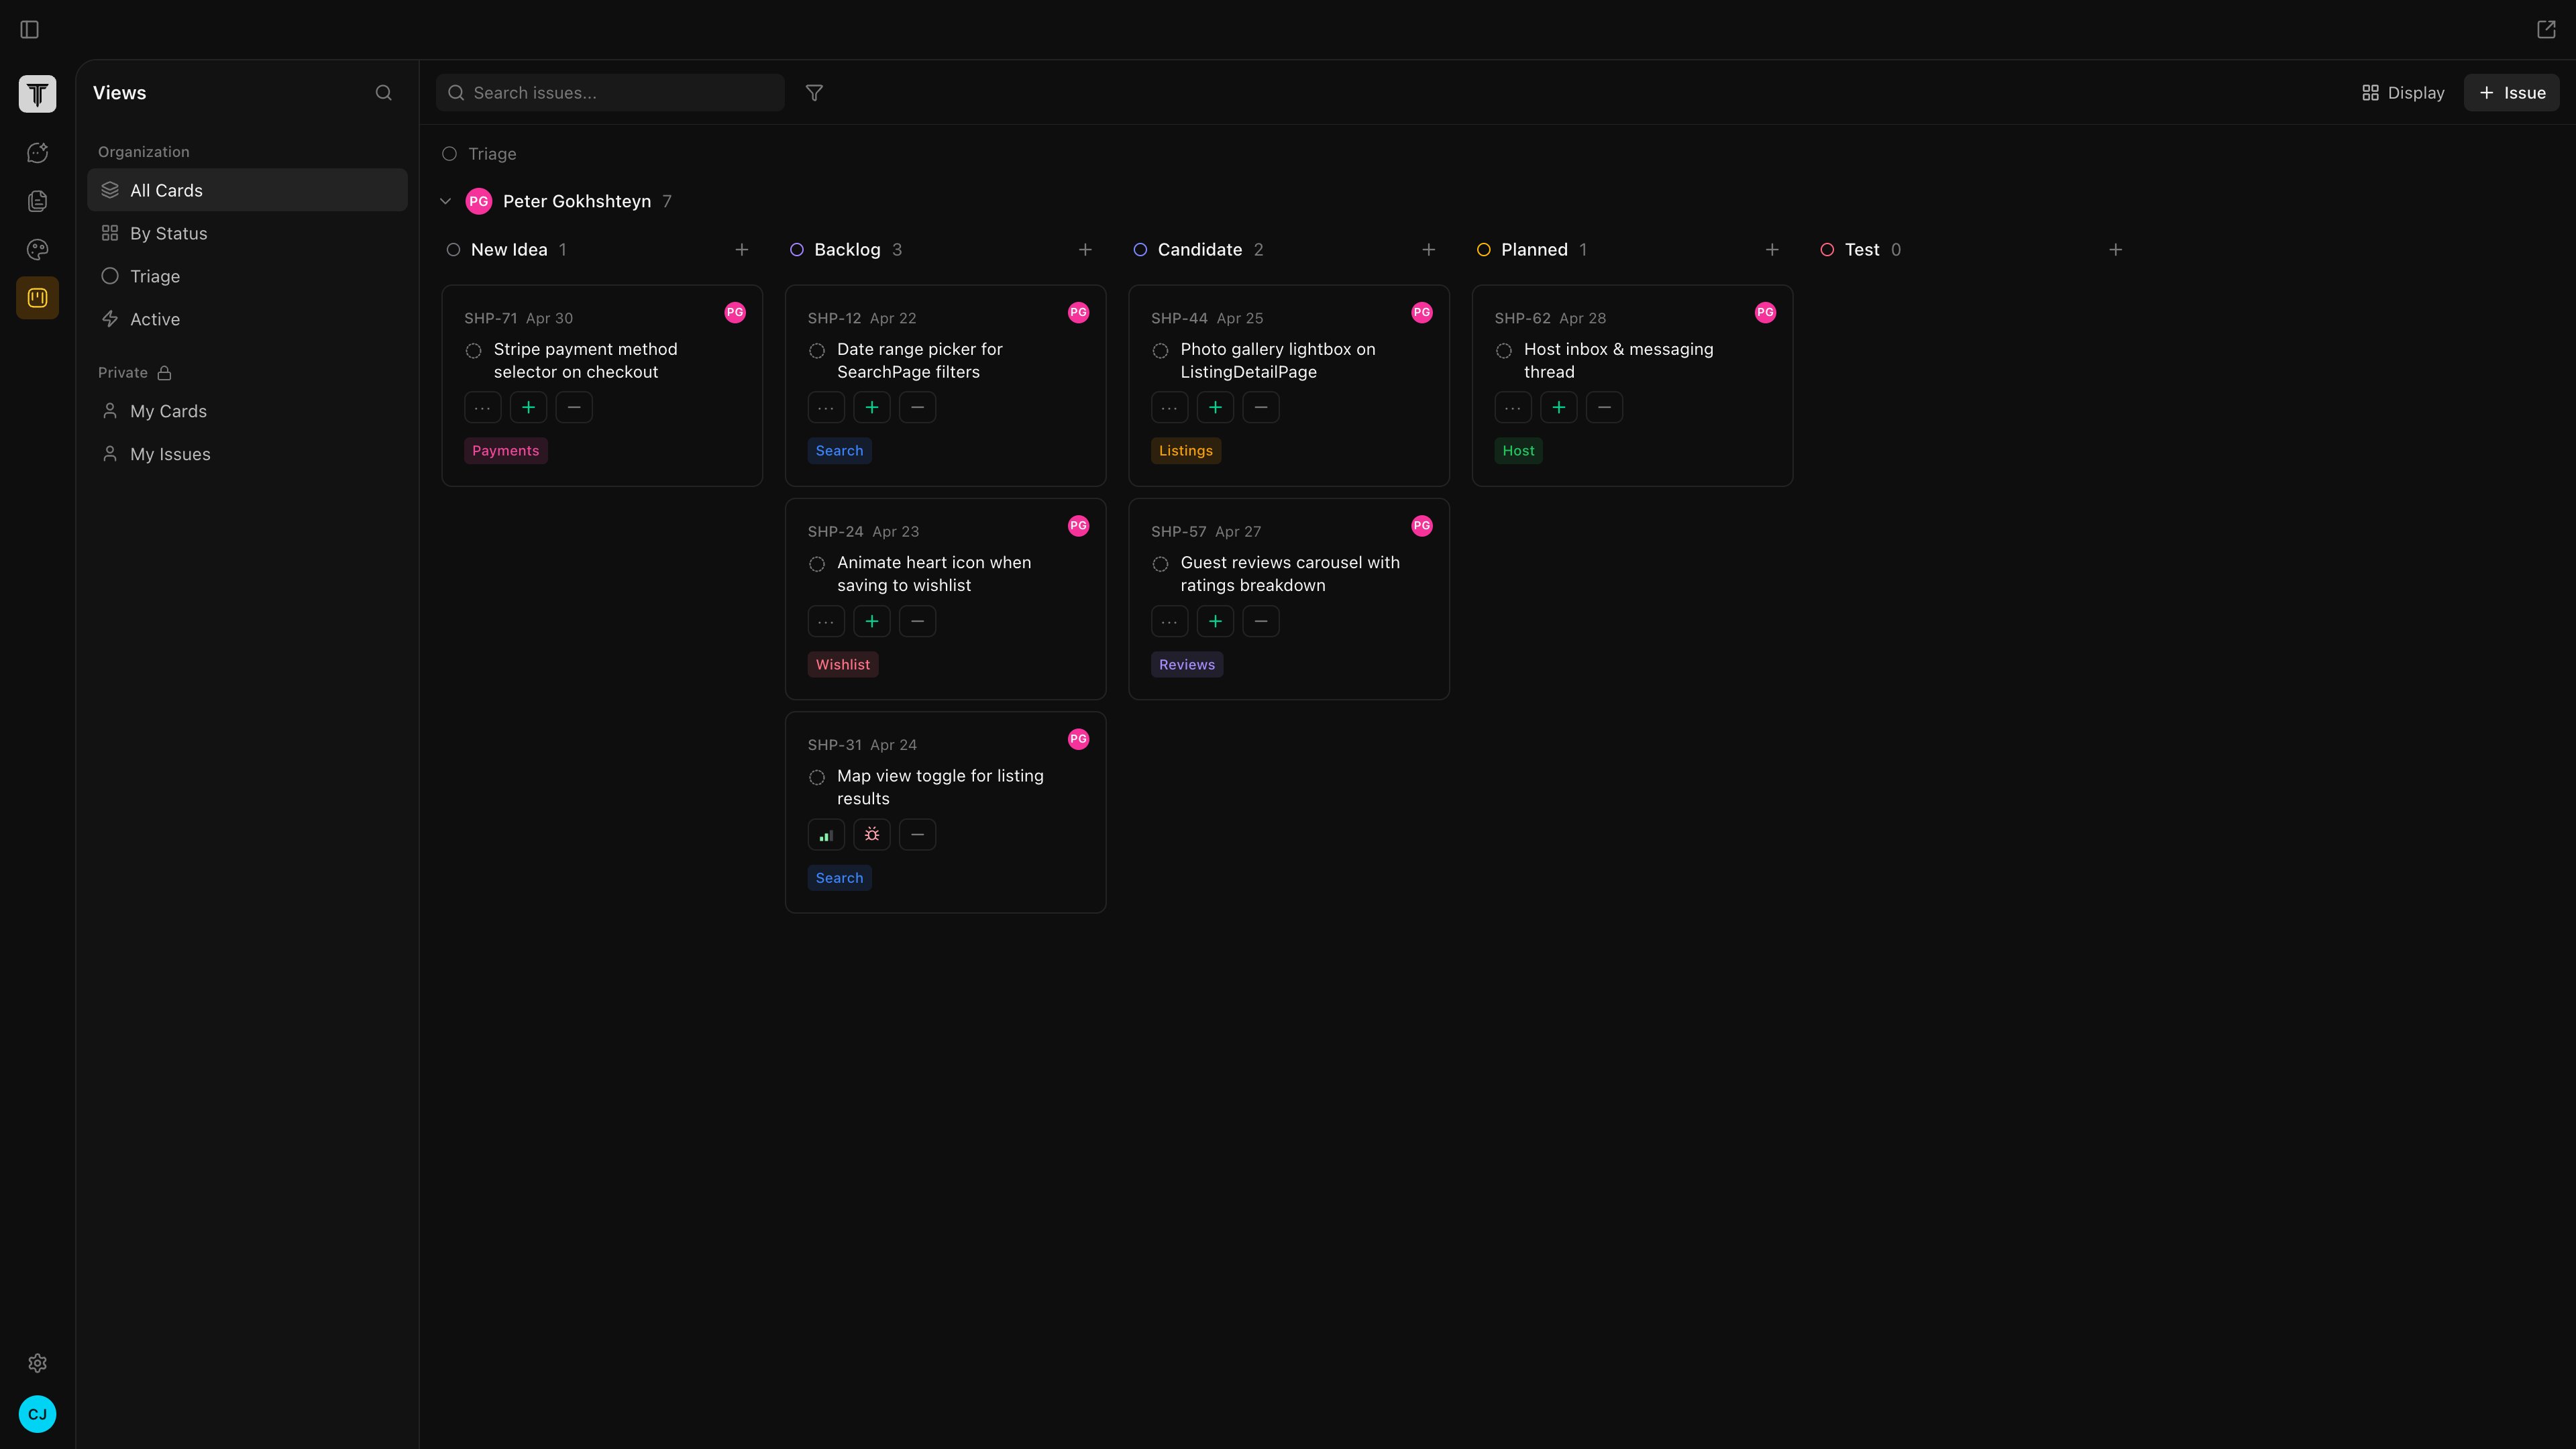Image resolution: width=2576 pixels, height=1449 pixels.
Task: Click the ellipsis icon on SHP-44 card
Action: [1169, 408]
